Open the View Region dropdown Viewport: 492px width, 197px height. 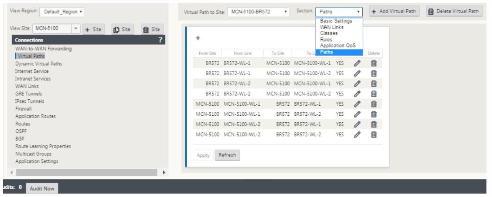(x=62, y=12)
